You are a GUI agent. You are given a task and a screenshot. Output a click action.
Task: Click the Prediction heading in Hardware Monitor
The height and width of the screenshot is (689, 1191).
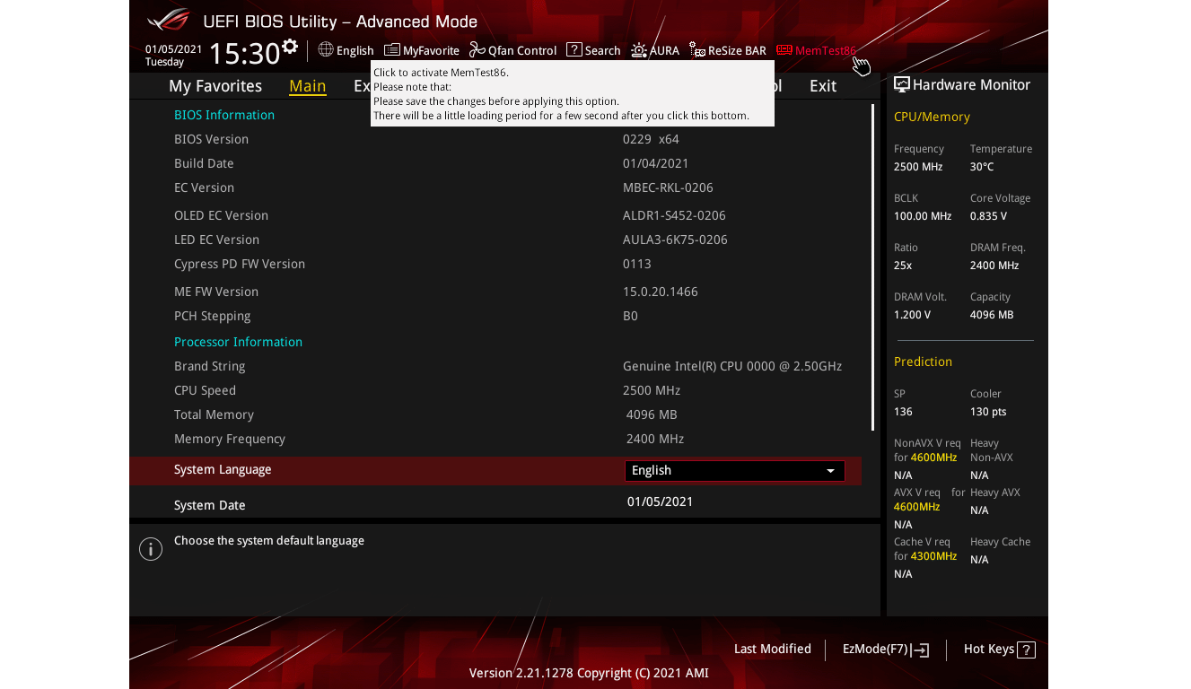coord(923,362)
